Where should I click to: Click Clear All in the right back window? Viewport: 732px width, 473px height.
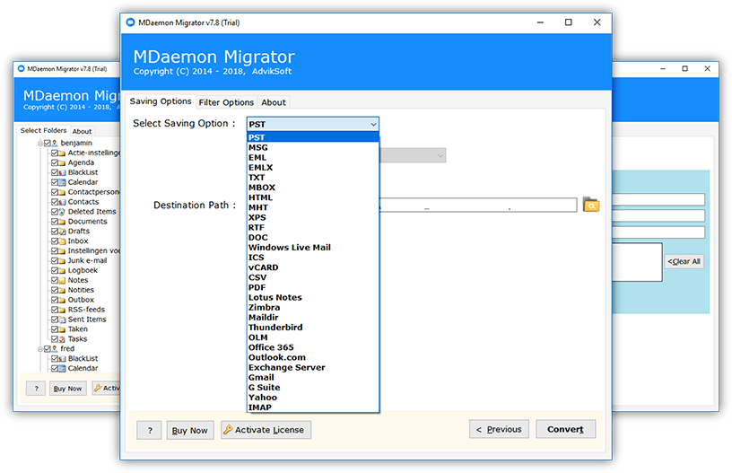(684, 261)
